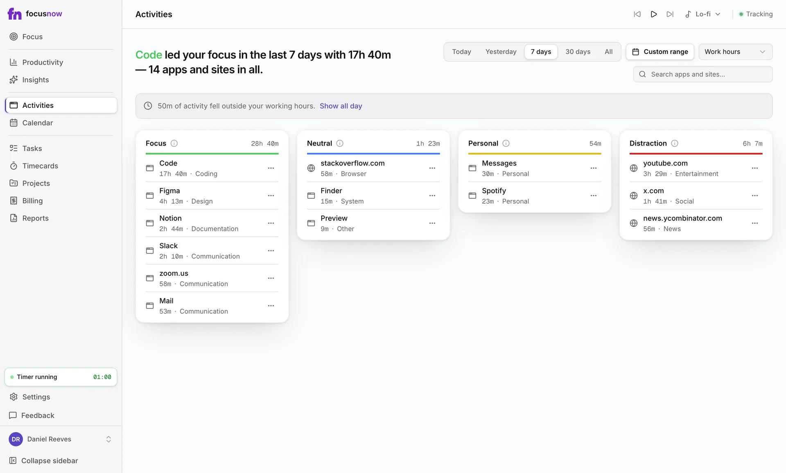Expand the Work hours dropdown
786x473 pixels.
[x=735, y=52]
